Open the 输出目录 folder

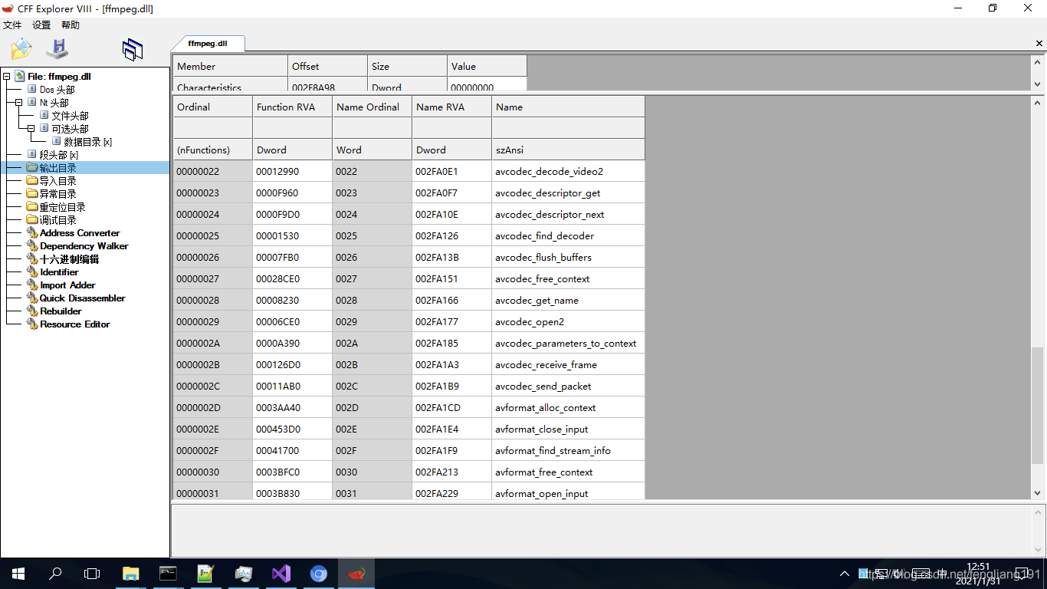[57, 168]
